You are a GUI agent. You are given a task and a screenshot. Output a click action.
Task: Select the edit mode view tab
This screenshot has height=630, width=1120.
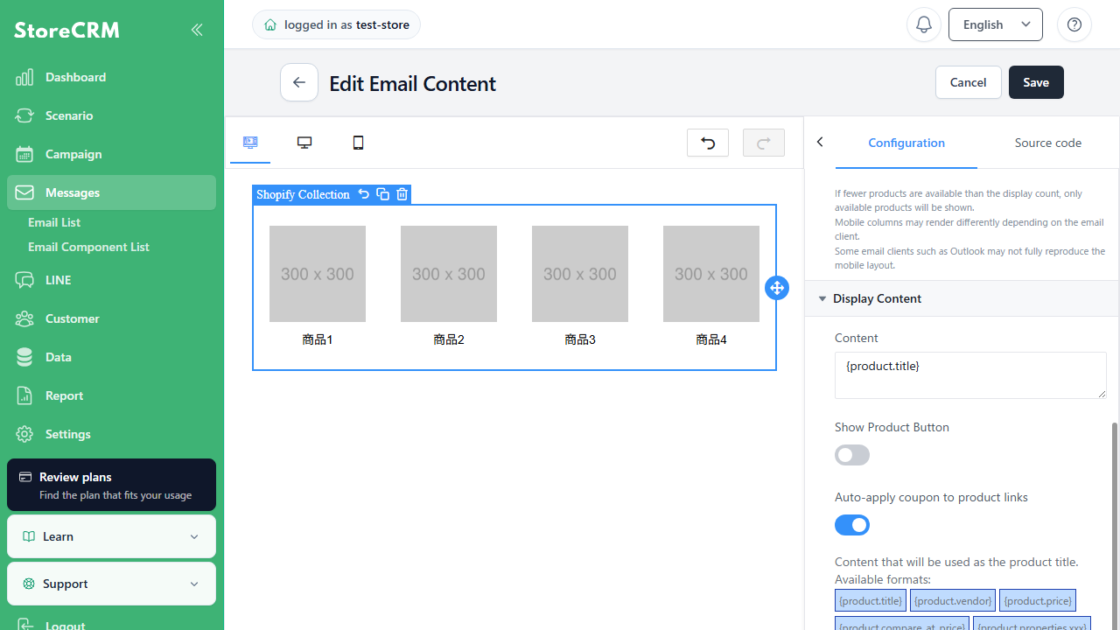250,143
